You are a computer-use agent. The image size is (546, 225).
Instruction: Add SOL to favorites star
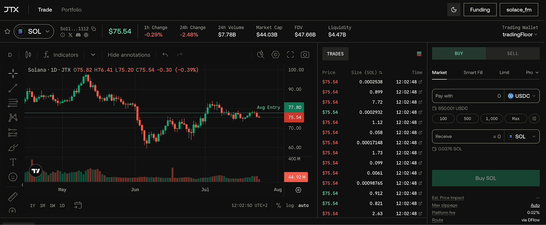(7, 31)
